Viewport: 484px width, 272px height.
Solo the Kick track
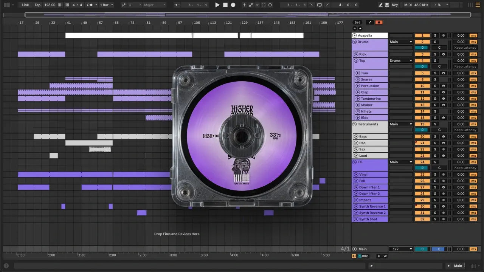point(435,54)
